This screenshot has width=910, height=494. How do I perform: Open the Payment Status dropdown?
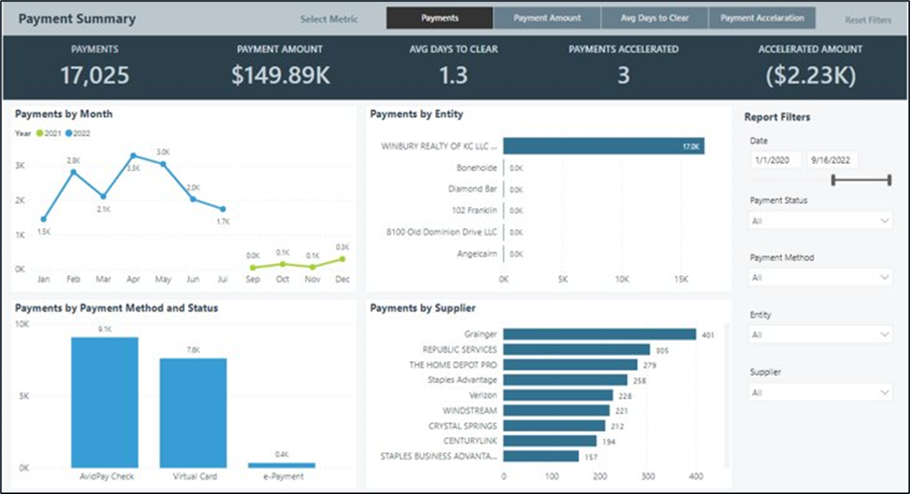click(x=821, y=220)
